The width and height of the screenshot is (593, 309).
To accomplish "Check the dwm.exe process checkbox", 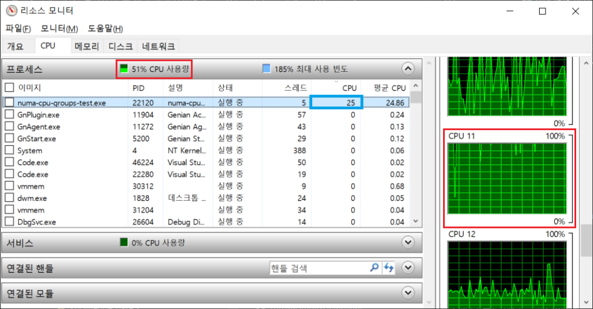I will 9,197.
